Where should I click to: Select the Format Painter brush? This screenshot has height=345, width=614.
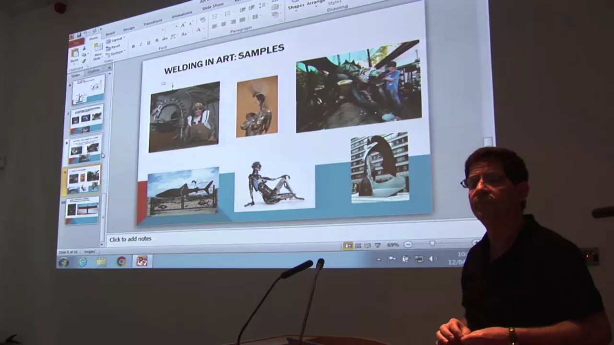tap(83, 61)
